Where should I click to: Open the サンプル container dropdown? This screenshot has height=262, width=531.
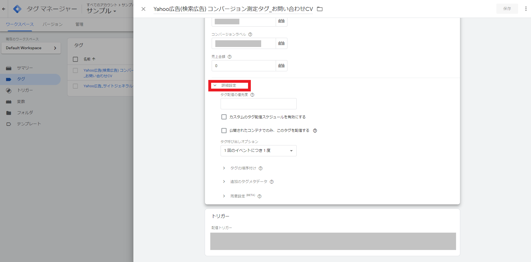pos(101,11)
